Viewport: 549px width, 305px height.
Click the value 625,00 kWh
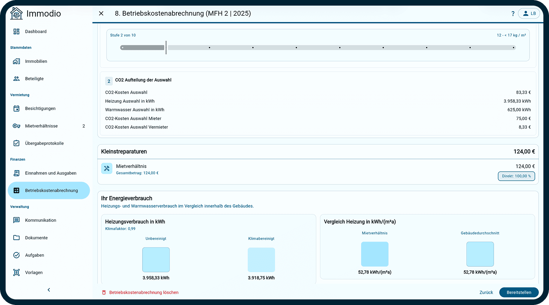[519, 110]
